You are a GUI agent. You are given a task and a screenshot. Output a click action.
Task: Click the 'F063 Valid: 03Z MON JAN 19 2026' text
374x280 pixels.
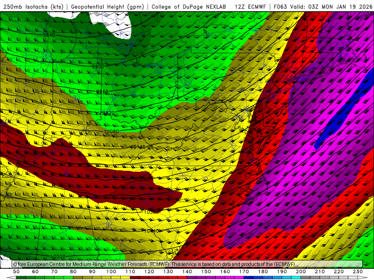[x=323, y=7]
